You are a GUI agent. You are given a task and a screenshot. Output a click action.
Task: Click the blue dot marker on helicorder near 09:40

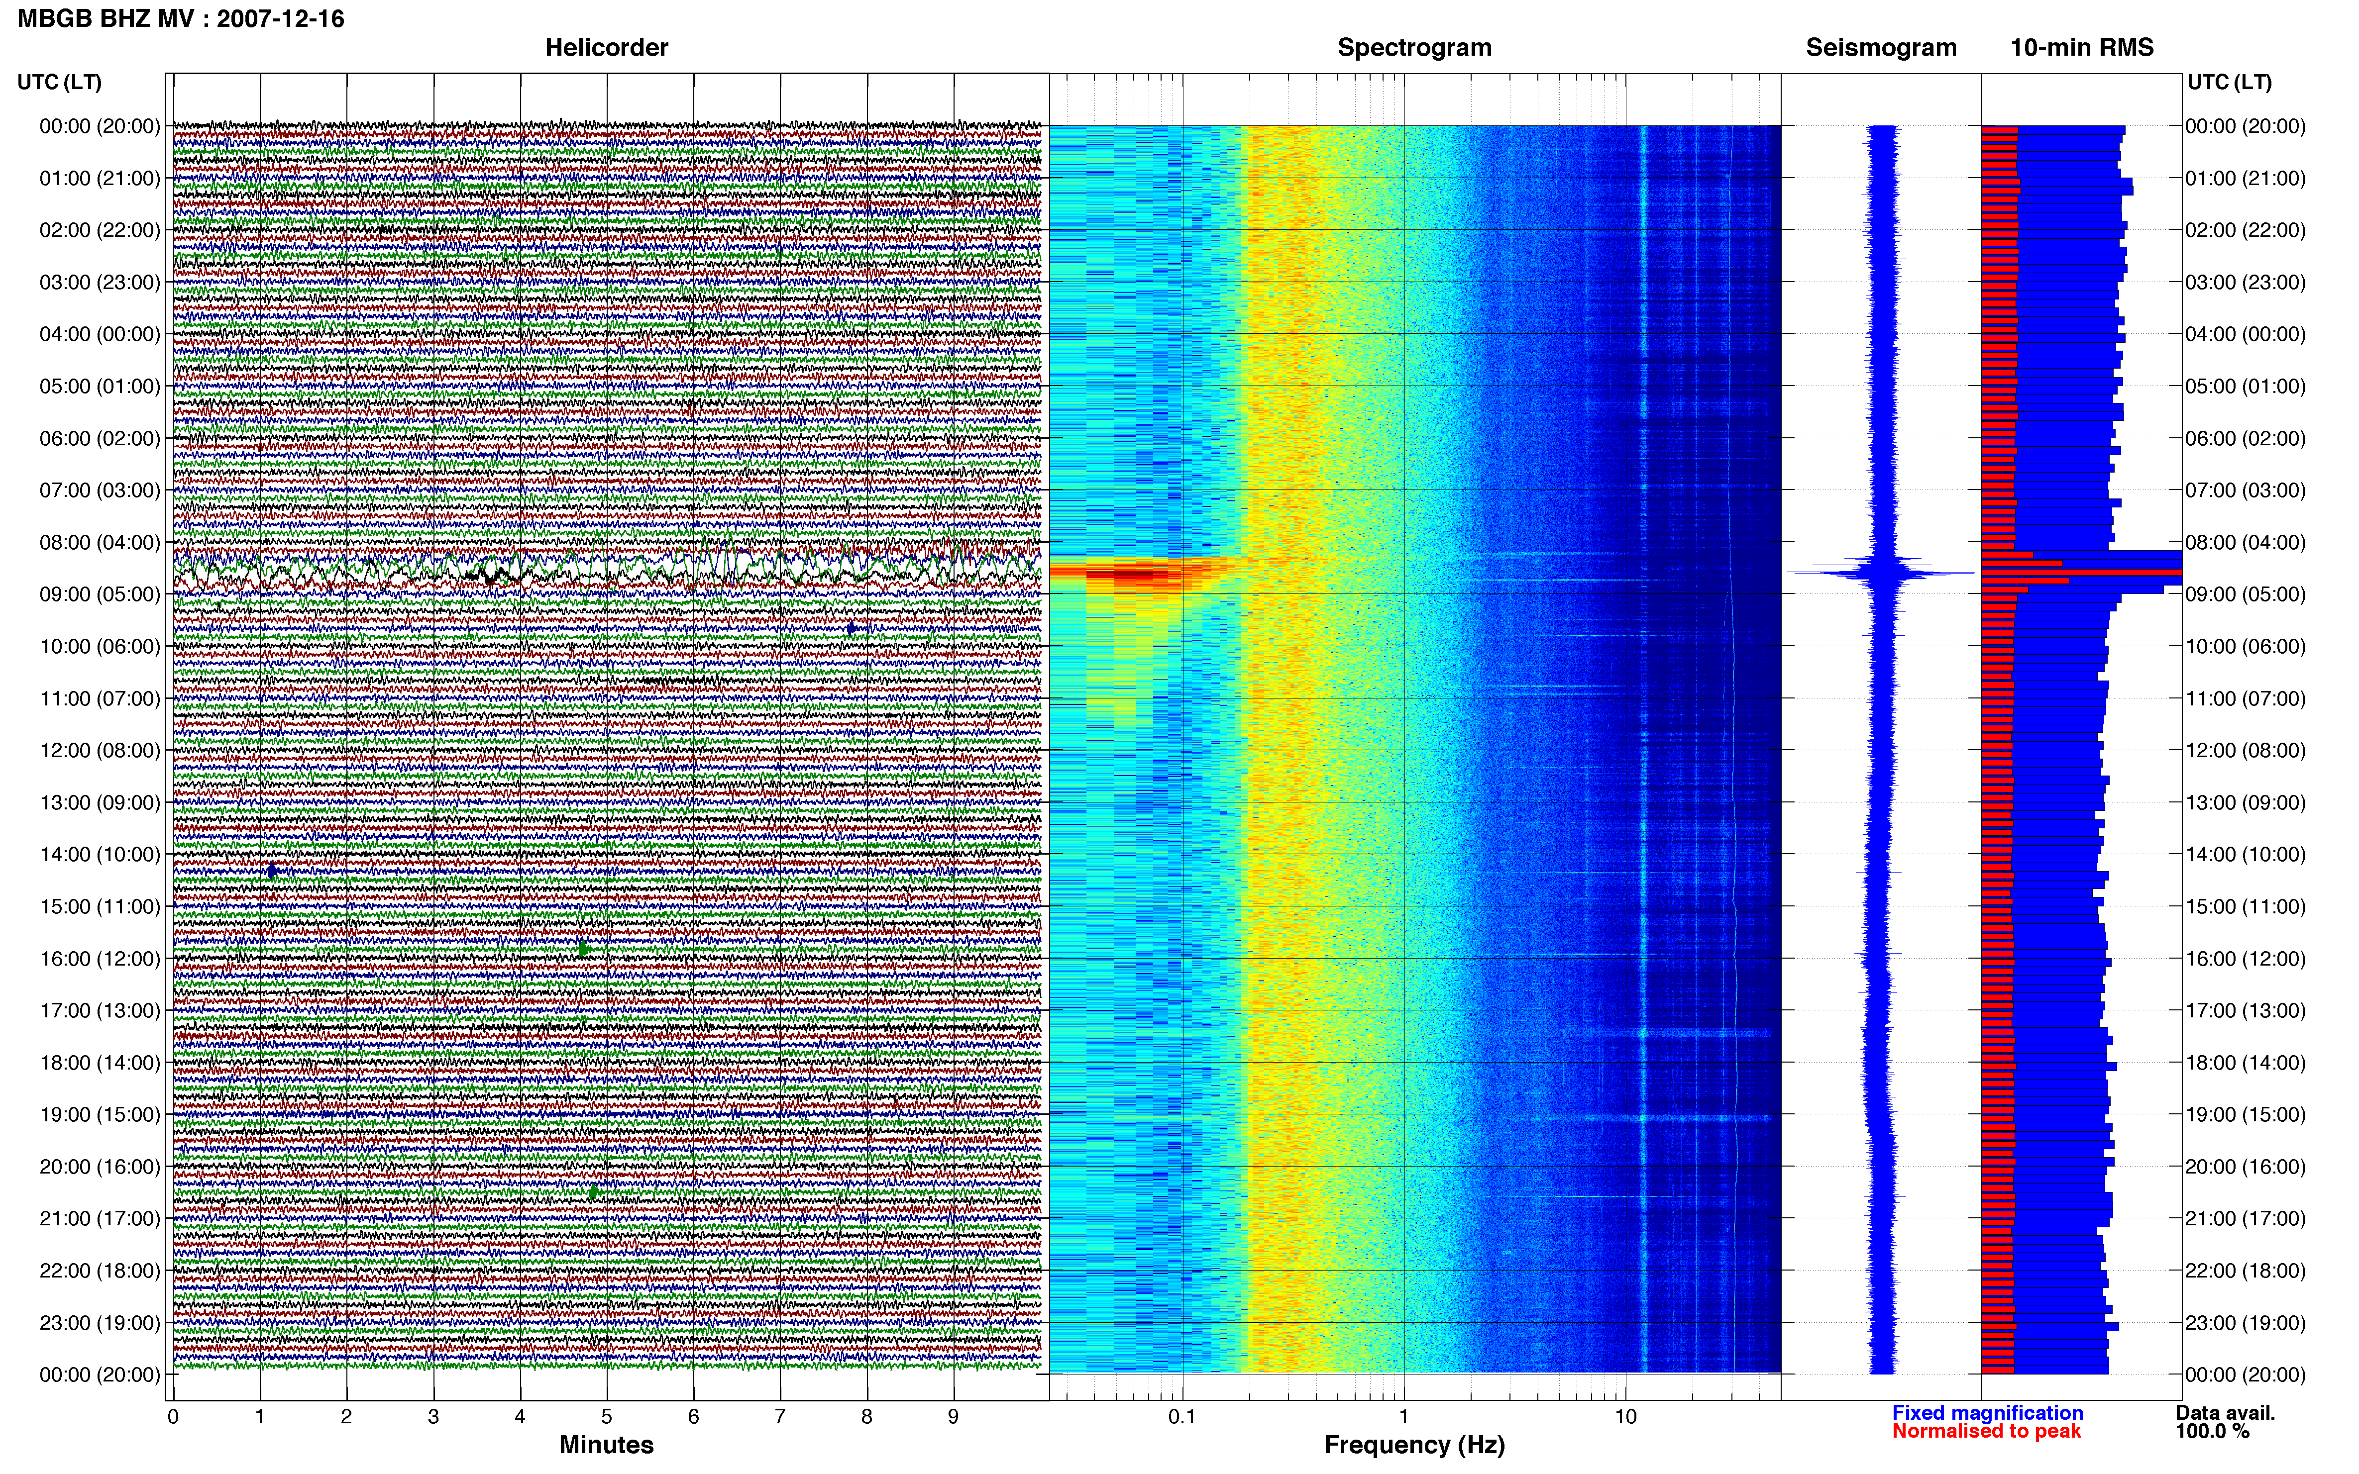coord(851,629)
